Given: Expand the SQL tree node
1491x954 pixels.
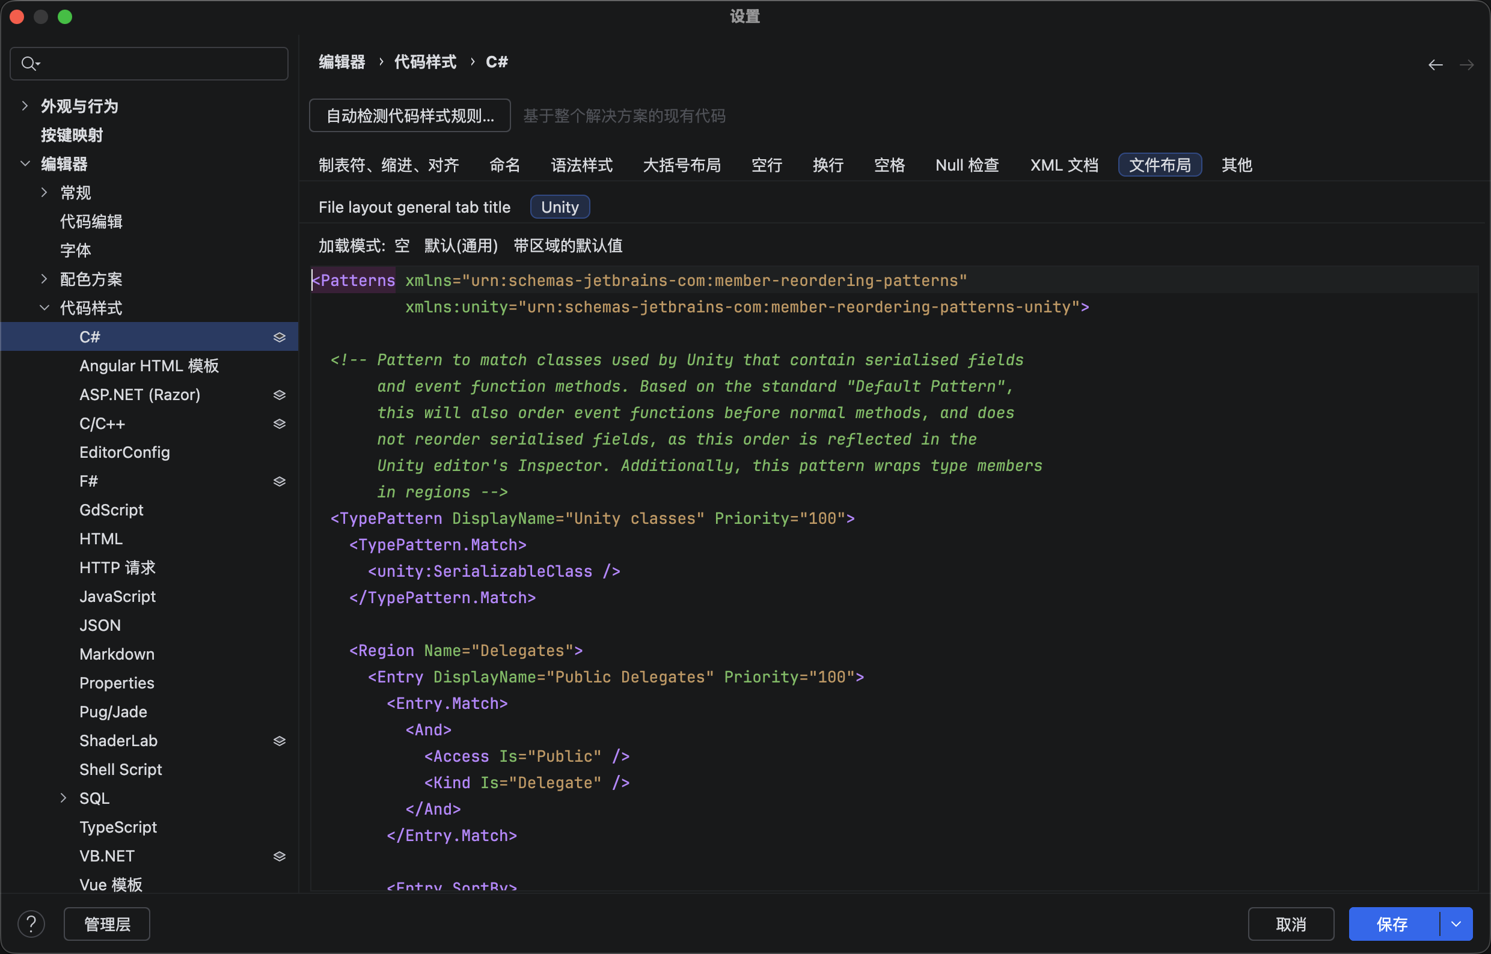Looking at the screenshot, I should (x=63, y=798).
